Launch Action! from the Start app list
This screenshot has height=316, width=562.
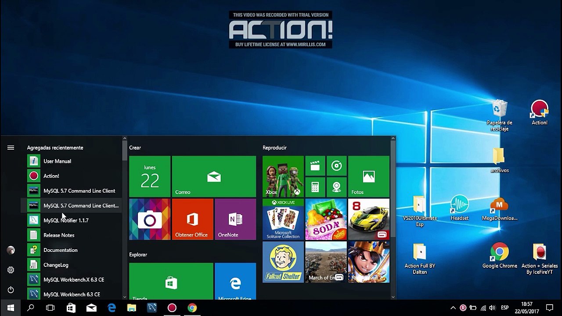(x=71, y=176)
